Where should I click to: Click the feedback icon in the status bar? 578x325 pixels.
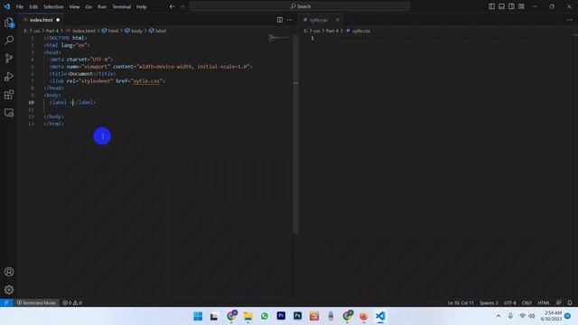tap(559, 302)
